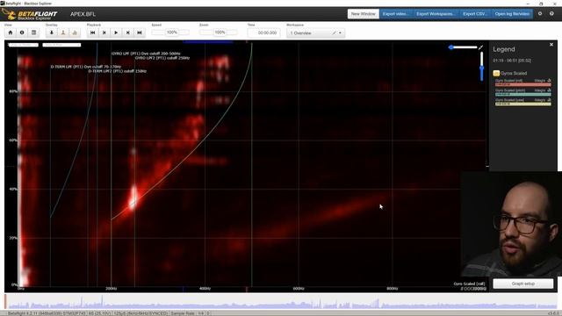The image size is (562, 316).
Task: Step back one frame in playback
Action: (104, 32)
